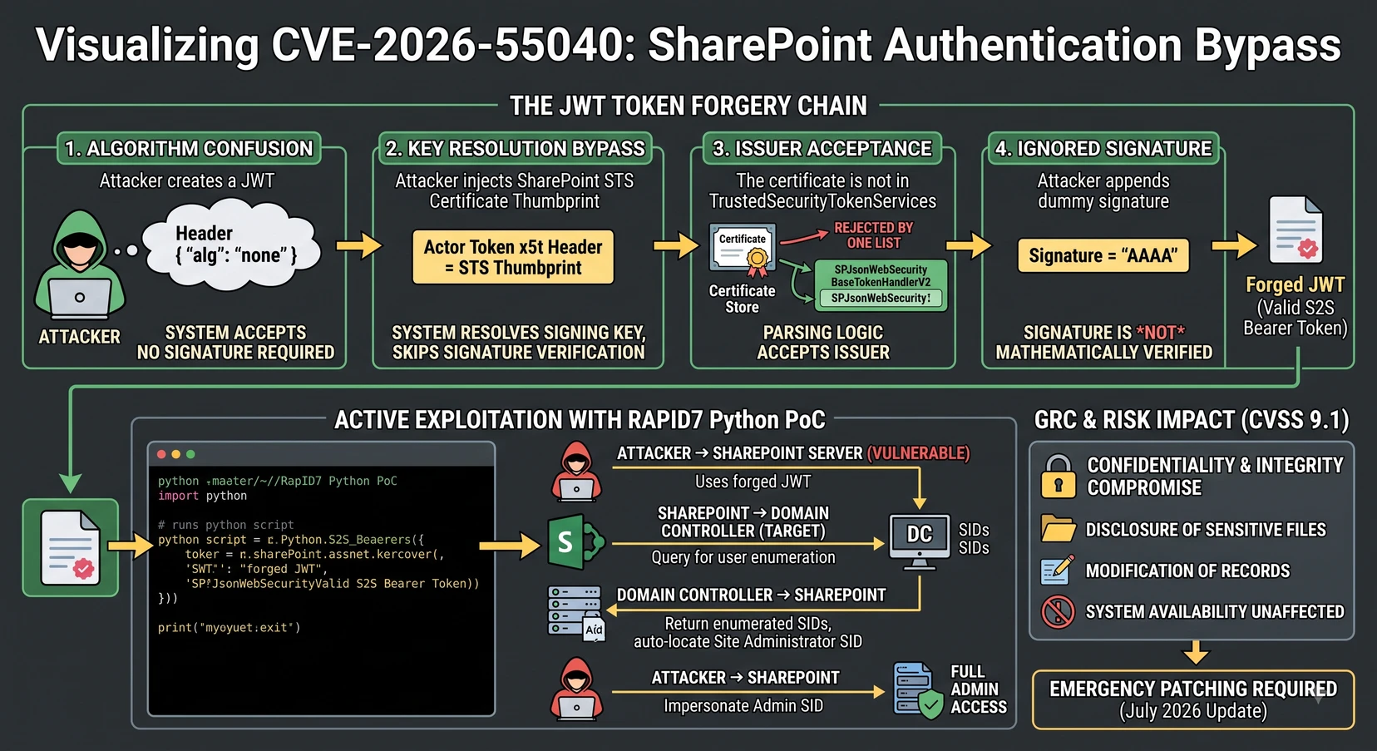This screenshot has height=751, width=1377.
Task: Click THE JWT TOKEN FORGERY CHAIN heading
Action: 688,106
